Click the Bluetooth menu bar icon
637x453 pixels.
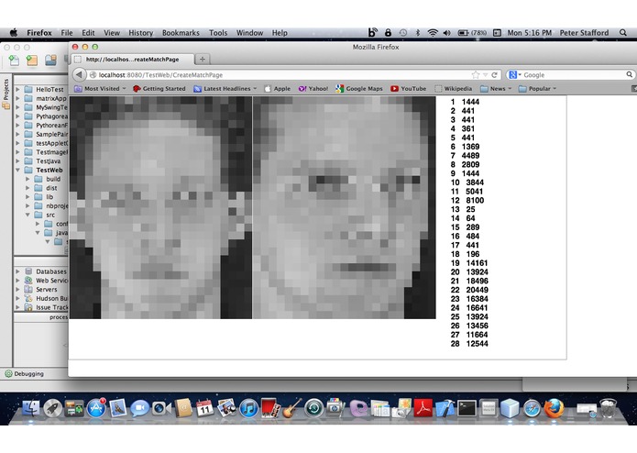(418, 33)
